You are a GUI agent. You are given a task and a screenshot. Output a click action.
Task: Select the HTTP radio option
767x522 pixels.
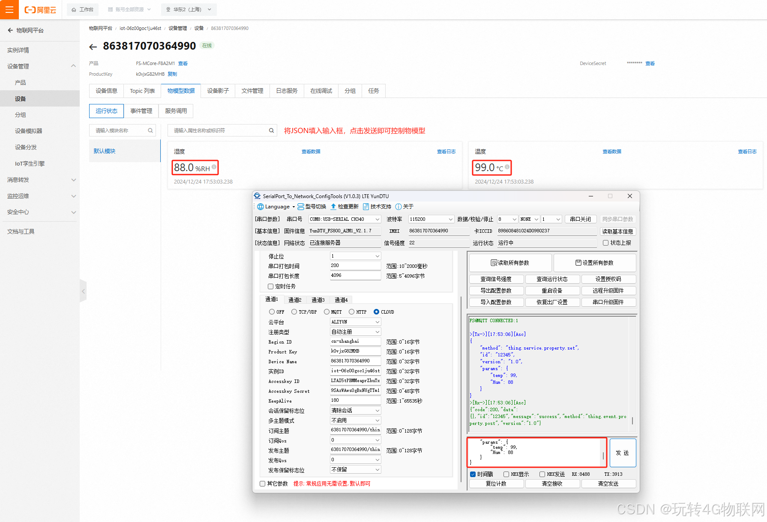[x=351, y=312]
